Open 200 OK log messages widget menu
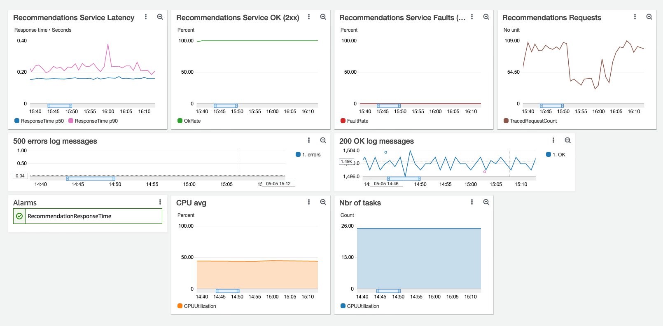 coord(553,140)
